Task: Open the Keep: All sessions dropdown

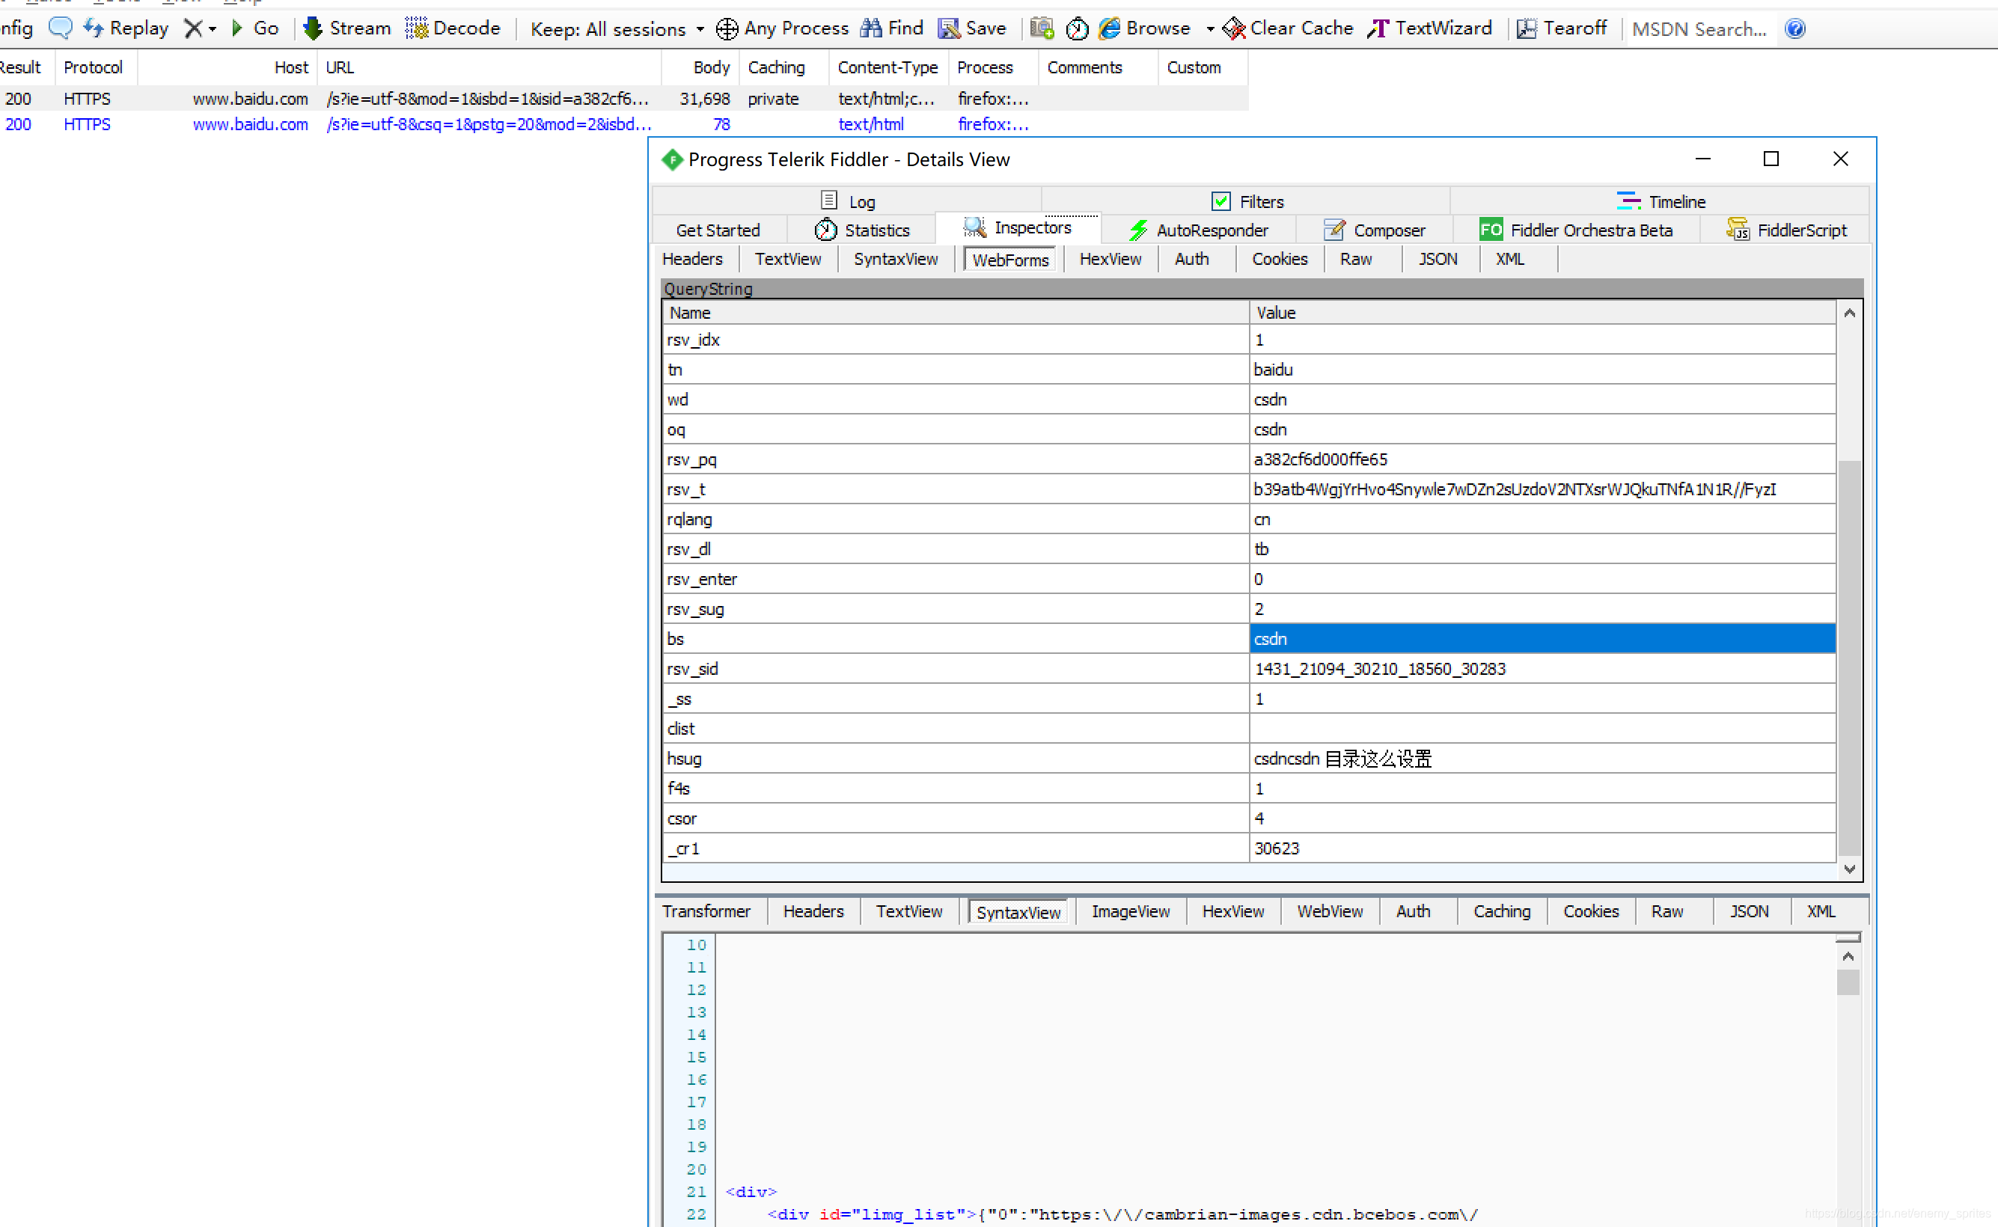Action: point(617,29)
